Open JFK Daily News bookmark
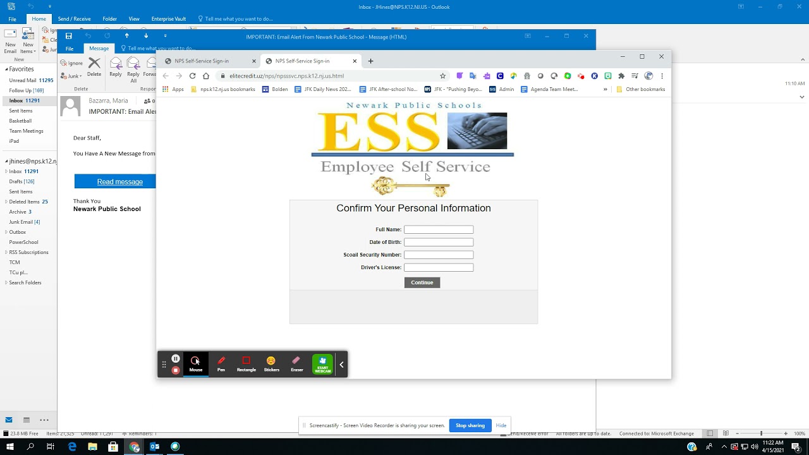 pyautogui.click(x=323, y=89)
